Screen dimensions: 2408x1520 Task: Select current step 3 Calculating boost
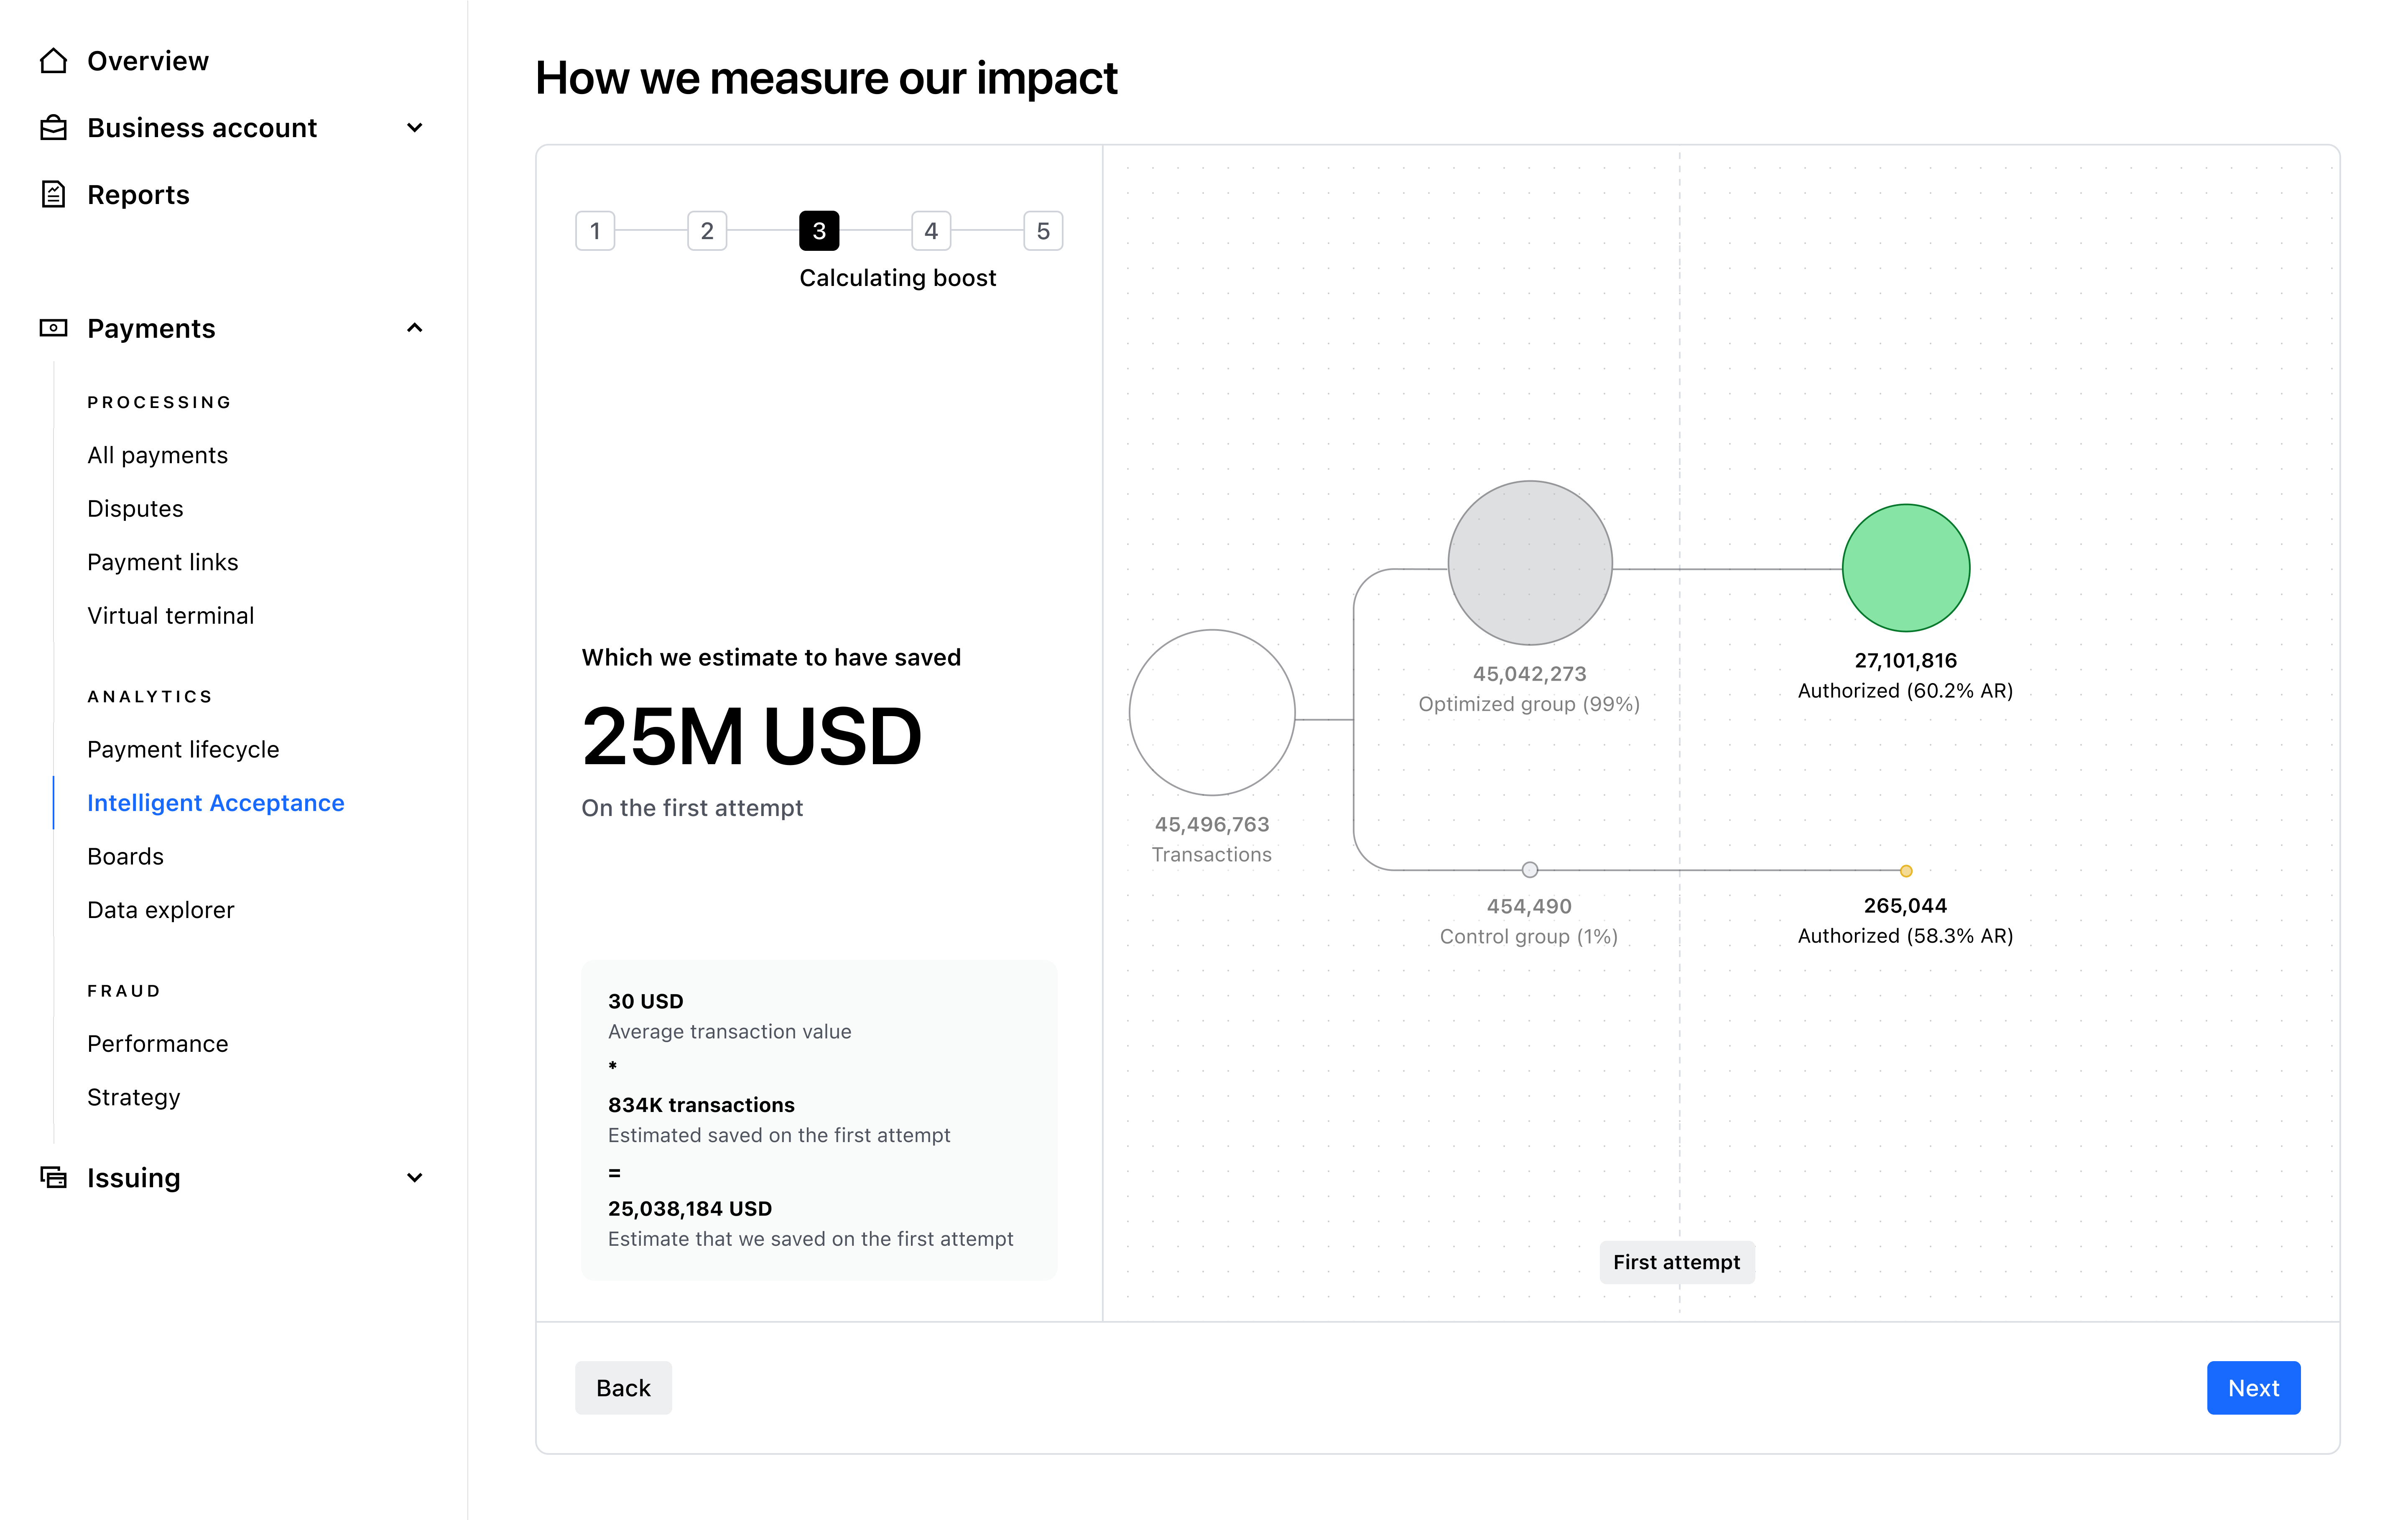819,231
